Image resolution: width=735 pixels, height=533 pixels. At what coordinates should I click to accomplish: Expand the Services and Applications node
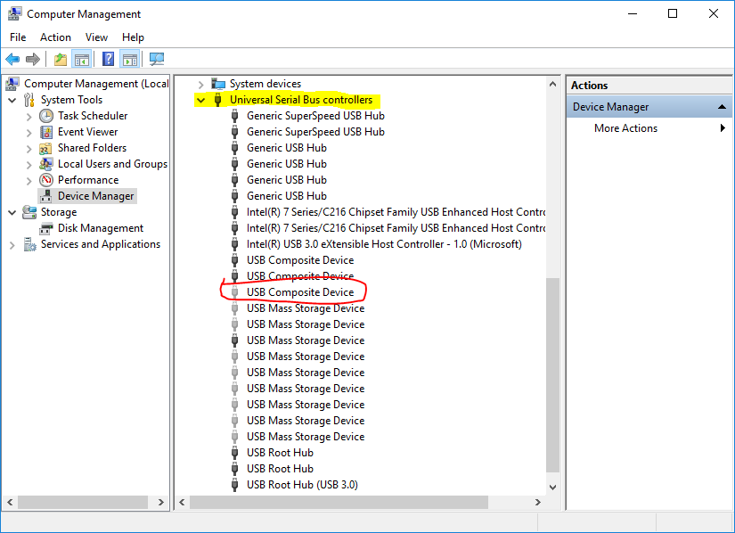12,244
